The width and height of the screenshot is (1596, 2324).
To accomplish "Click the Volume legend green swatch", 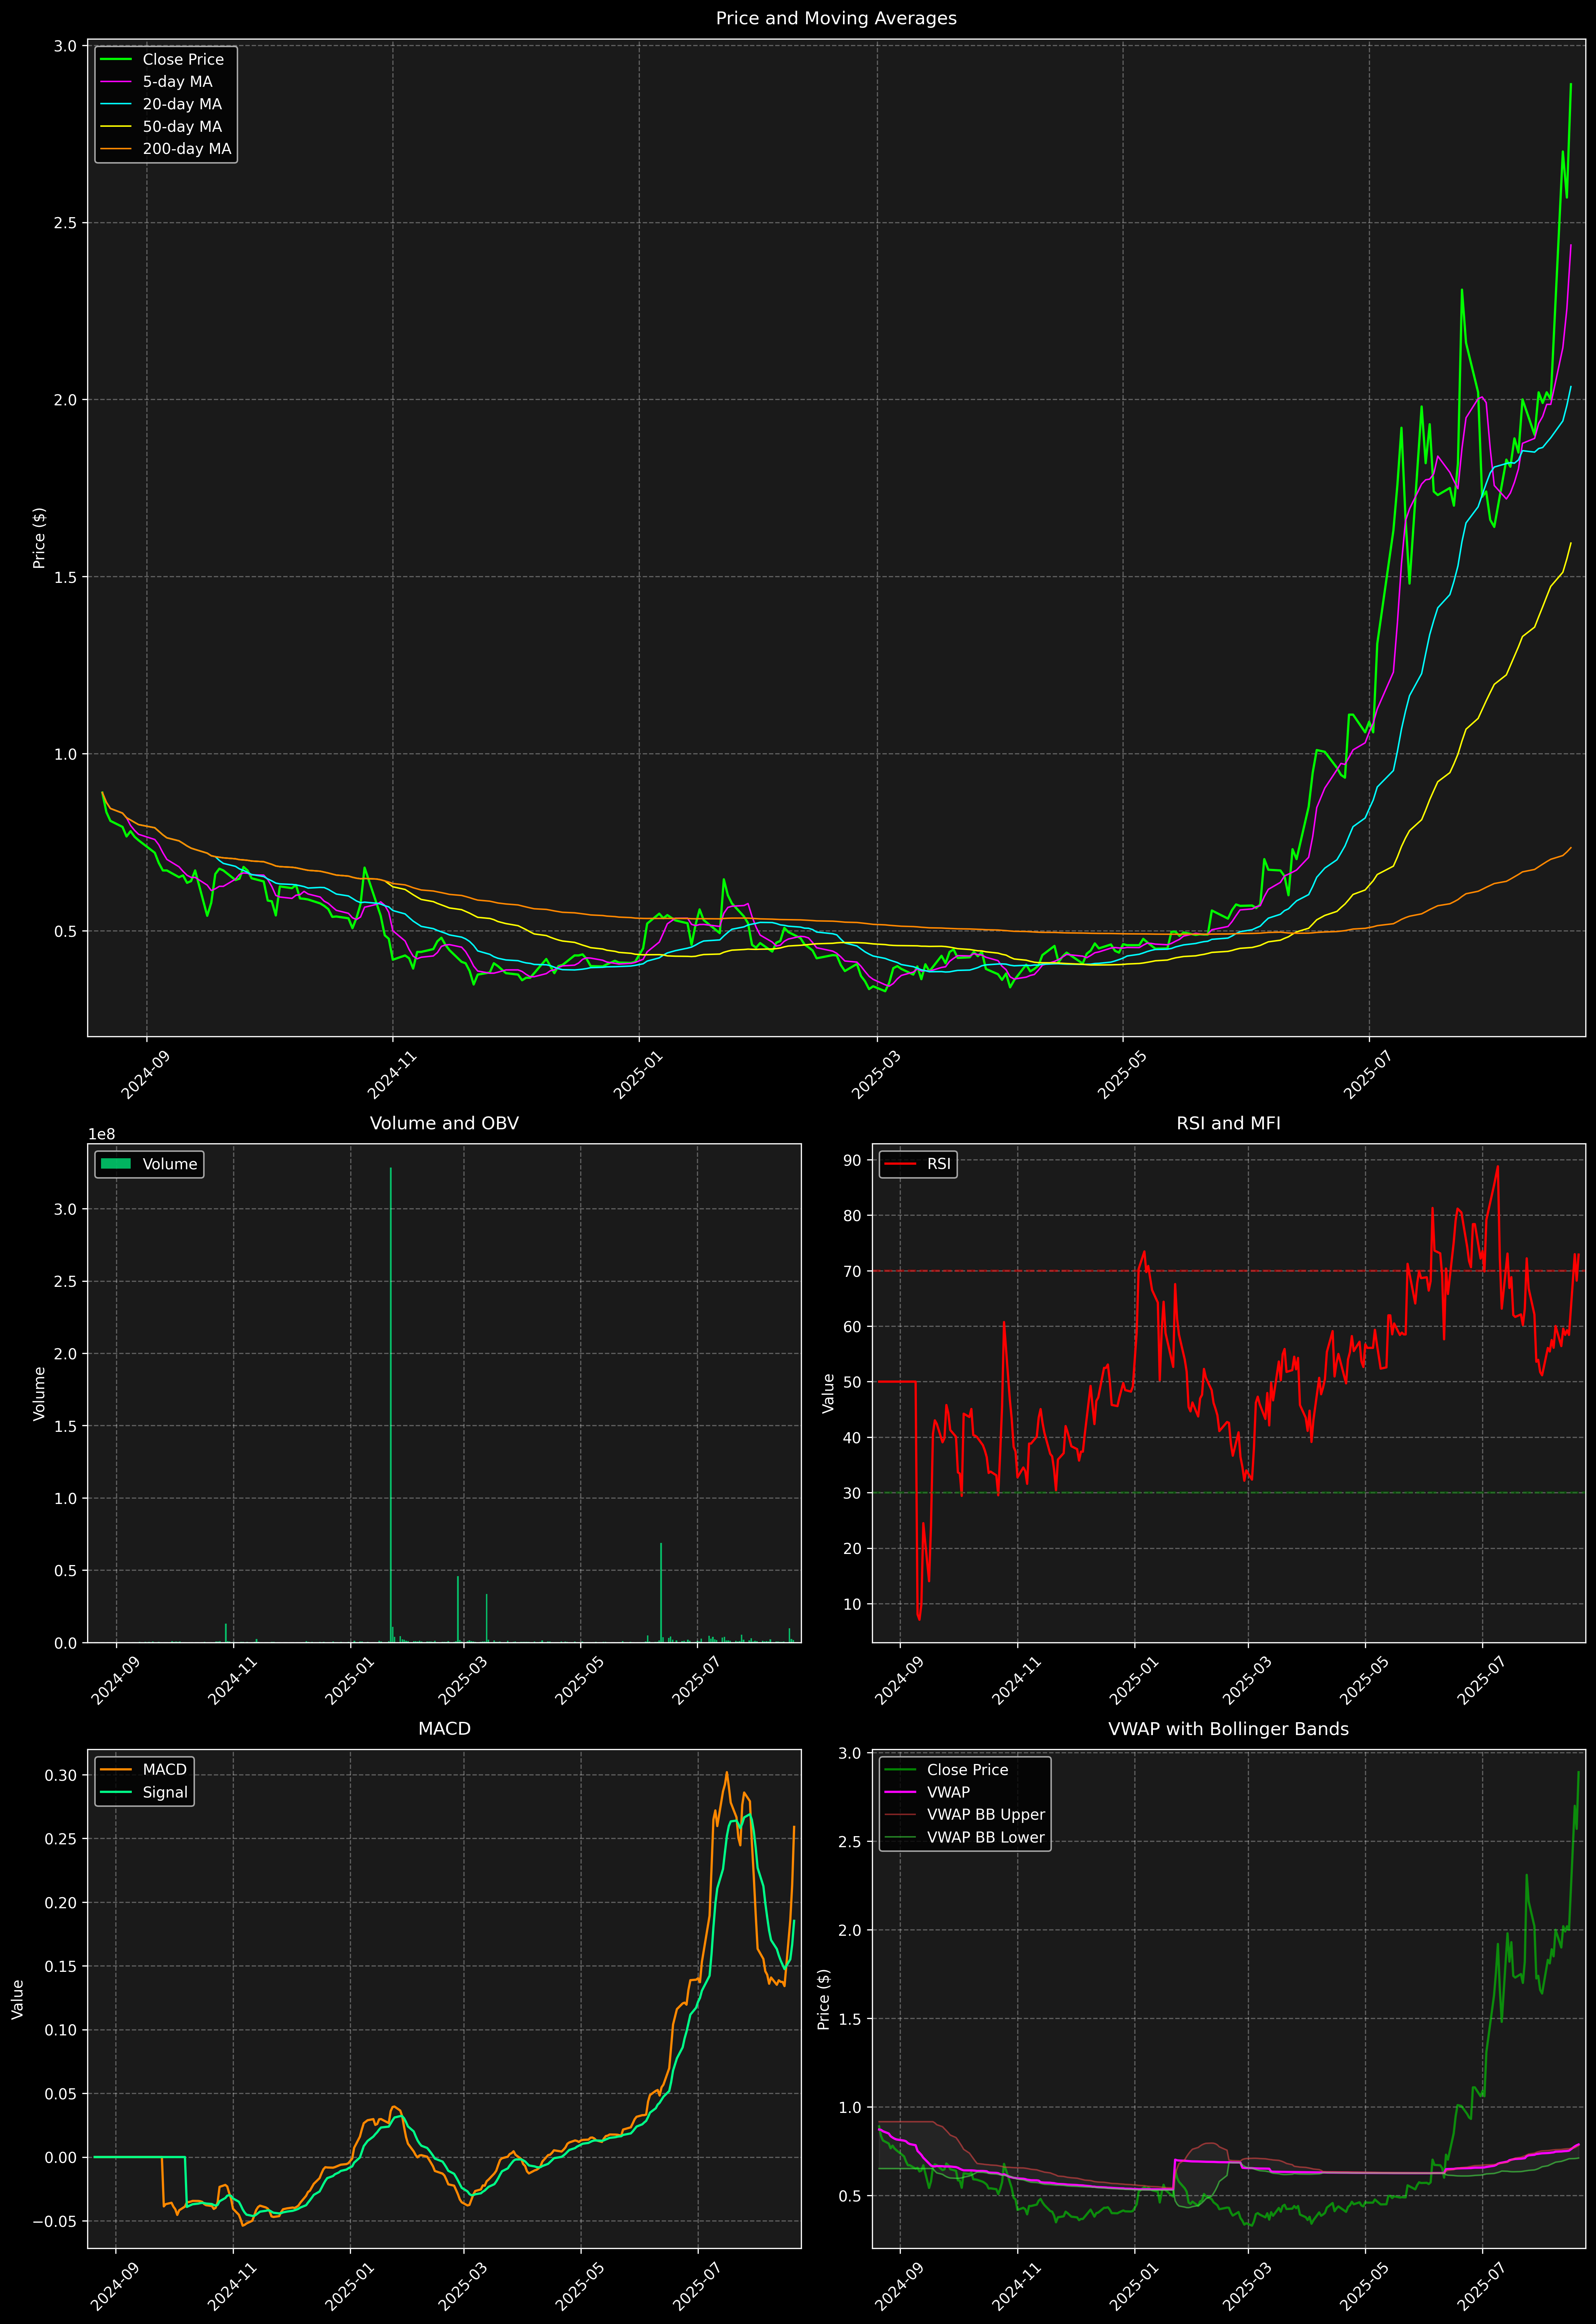I will pos(116,1164).
